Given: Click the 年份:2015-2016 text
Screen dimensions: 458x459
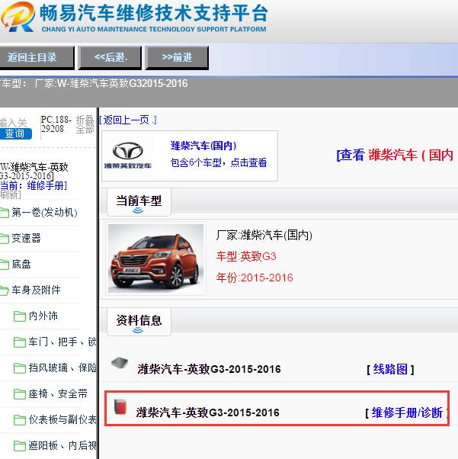Looking at the screenshot, I should (255, 278).
